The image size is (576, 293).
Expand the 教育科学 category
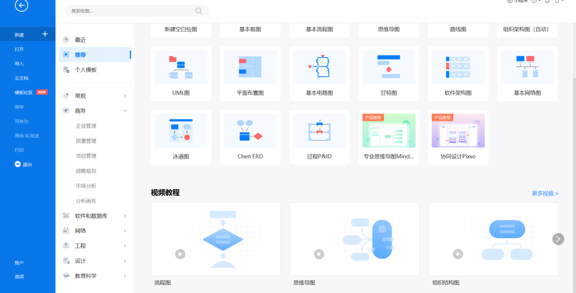tap(125, 275)
